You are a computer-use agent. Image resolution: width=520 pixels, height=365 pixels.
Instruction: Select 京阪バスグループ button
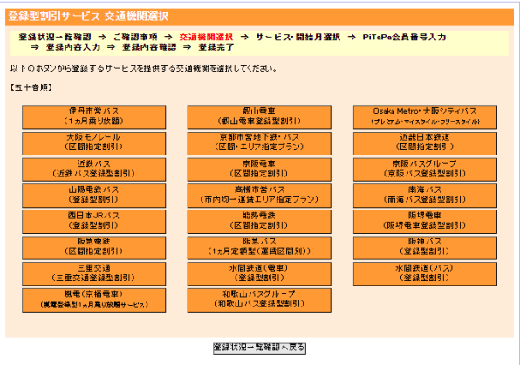[425, 169]
